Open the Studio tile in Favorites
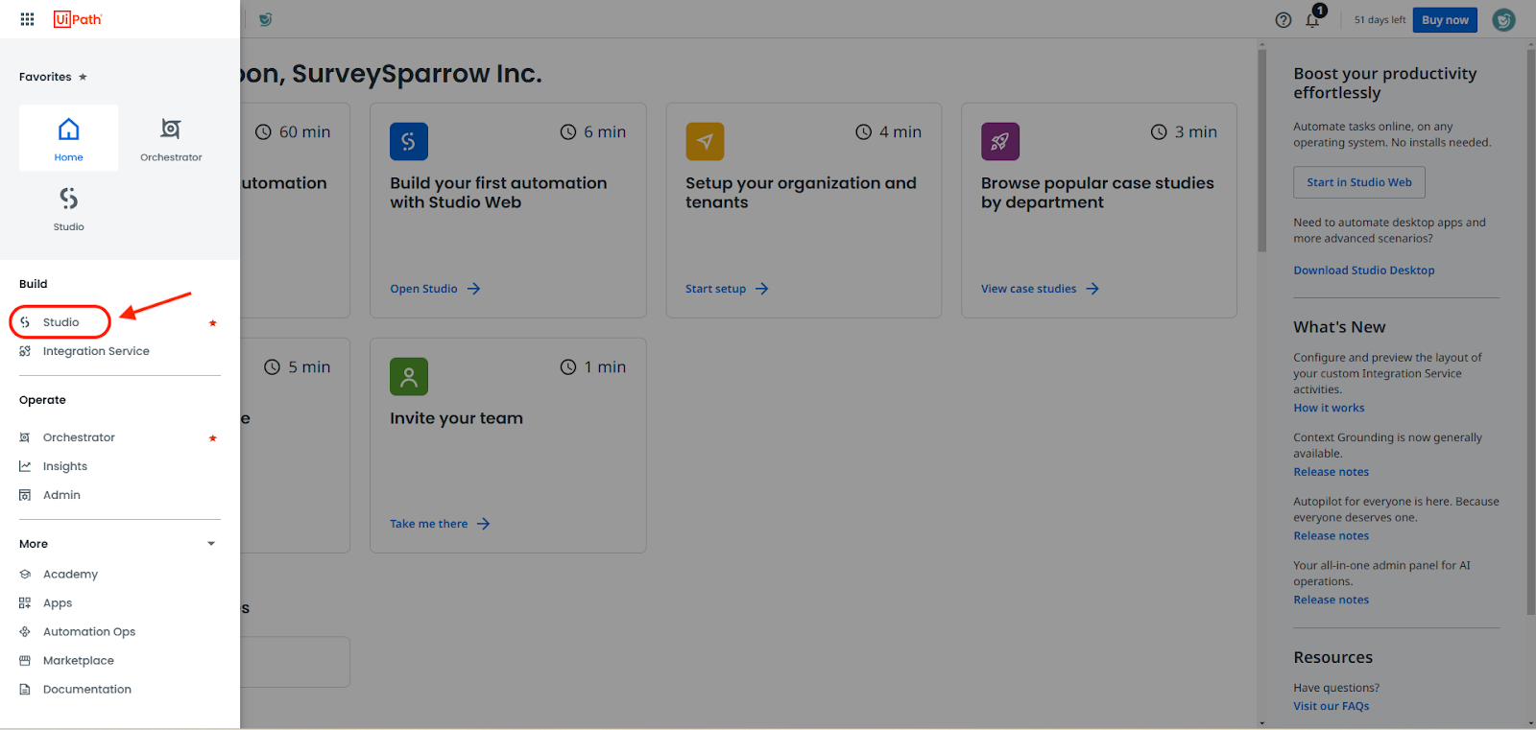Image resolution: width=1536 pixels, height=730 pixels. point(68,208)
